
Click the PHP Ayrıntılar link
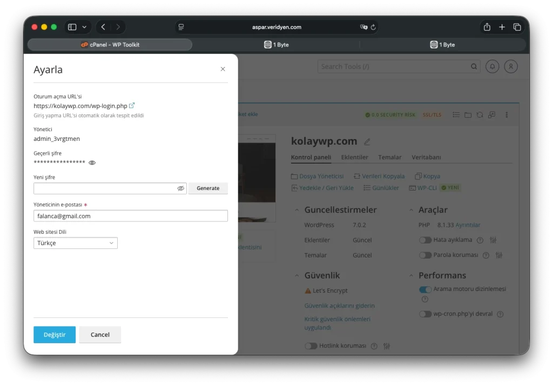pyautogui.click(x=468, y=225)
